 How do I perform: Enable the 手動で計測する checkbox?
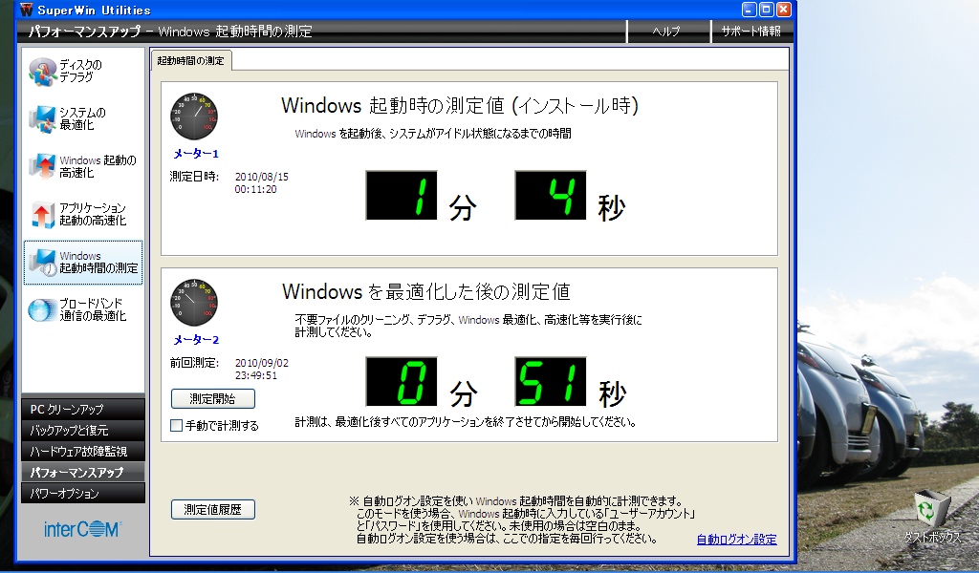pyautogui.click(x=176, y=425)
